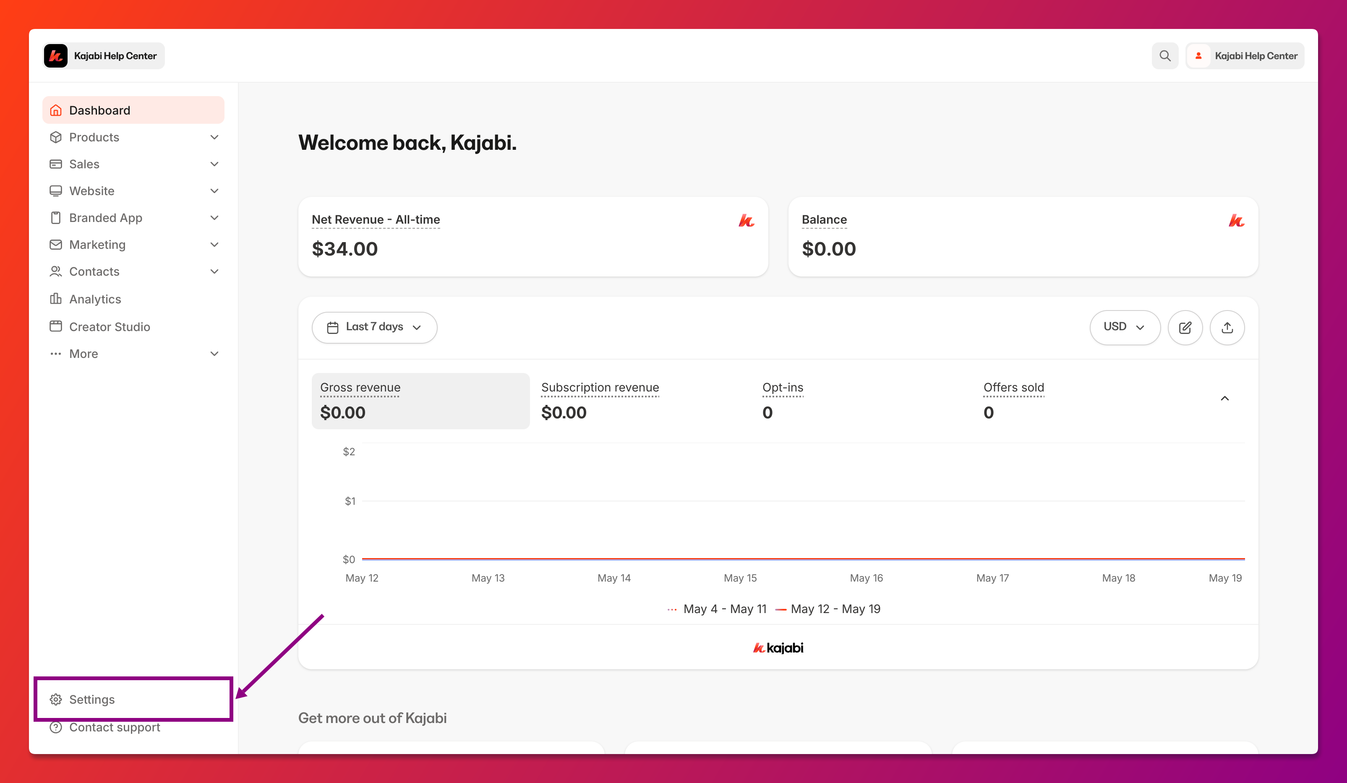
Task: Open the USD currency dropdown
Action: (1125, 327)
